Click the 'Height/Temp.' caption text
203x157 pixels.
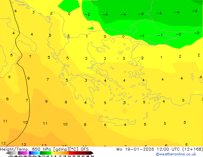(15, 149)
